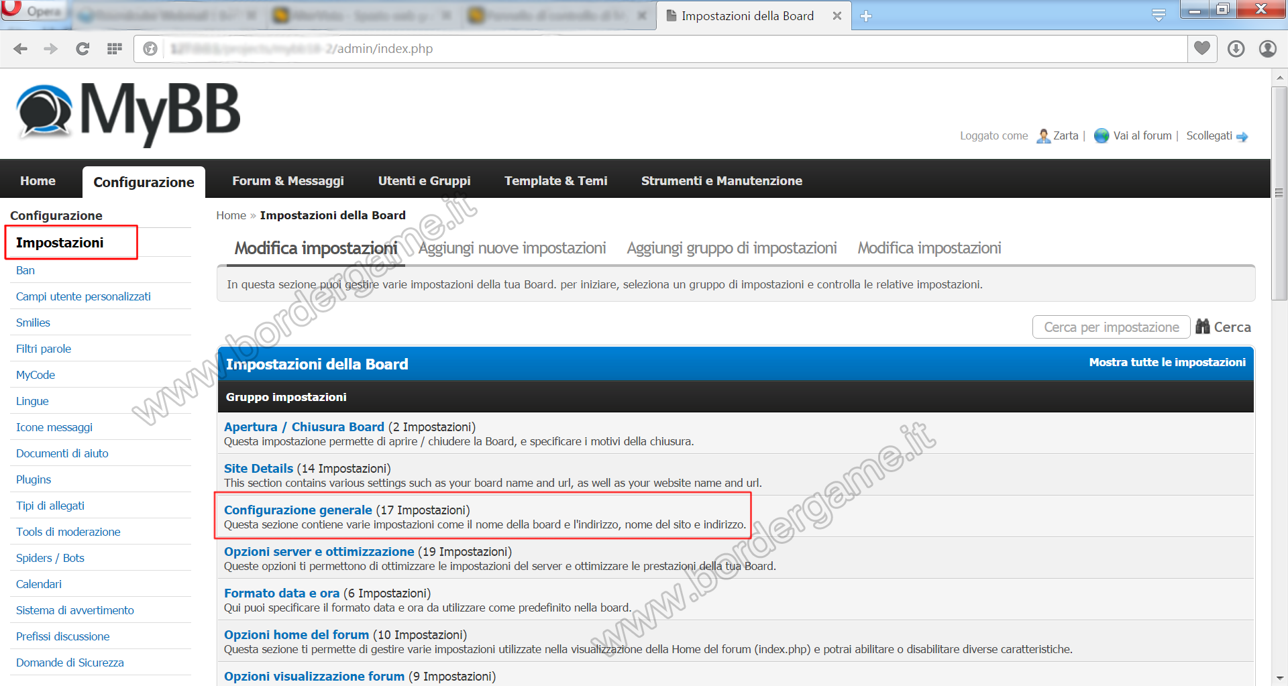Open Formato data e ora settings group
Viewport: 1288px width, 686px height.
click(x=282, y=593)
